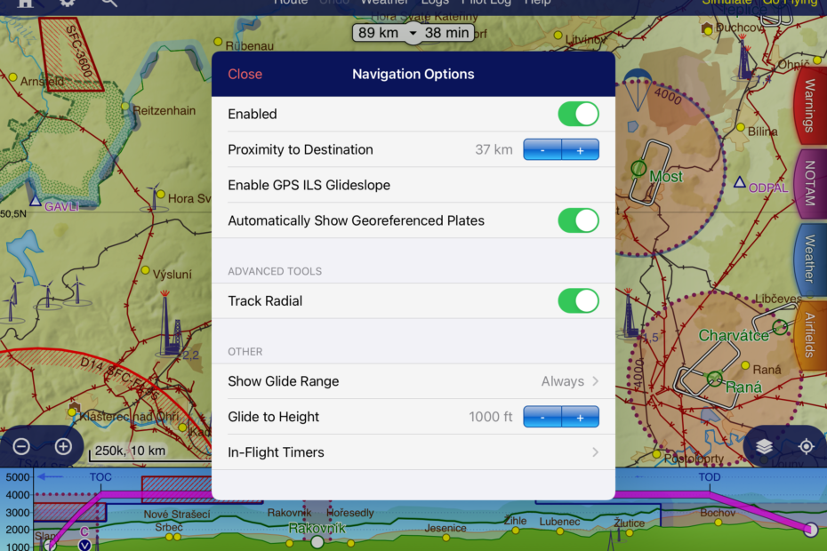Increase Proximity to Destination with plus
827x551 pixels.
581,150
